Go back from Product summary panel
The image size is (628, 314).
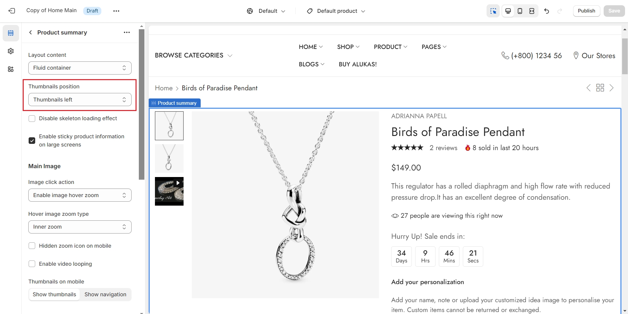click(31, 32)
